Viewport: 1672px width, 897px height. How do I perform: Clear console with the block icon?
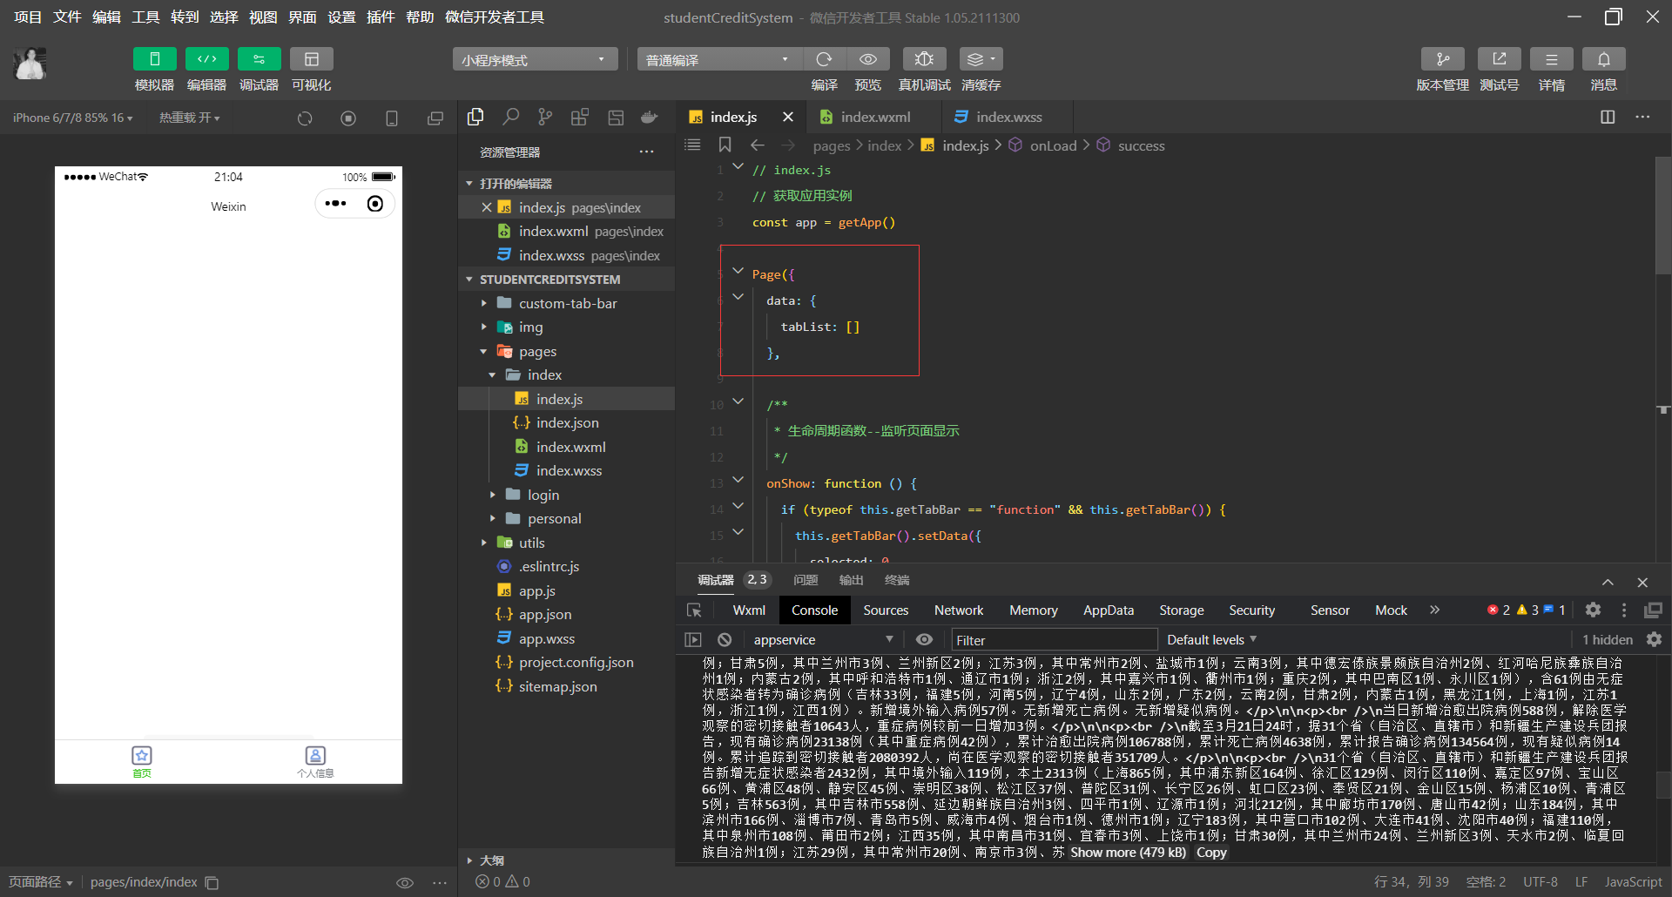[x=725, y=639]
